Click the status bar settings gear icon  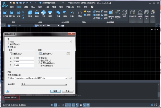(x=152, y=105)
